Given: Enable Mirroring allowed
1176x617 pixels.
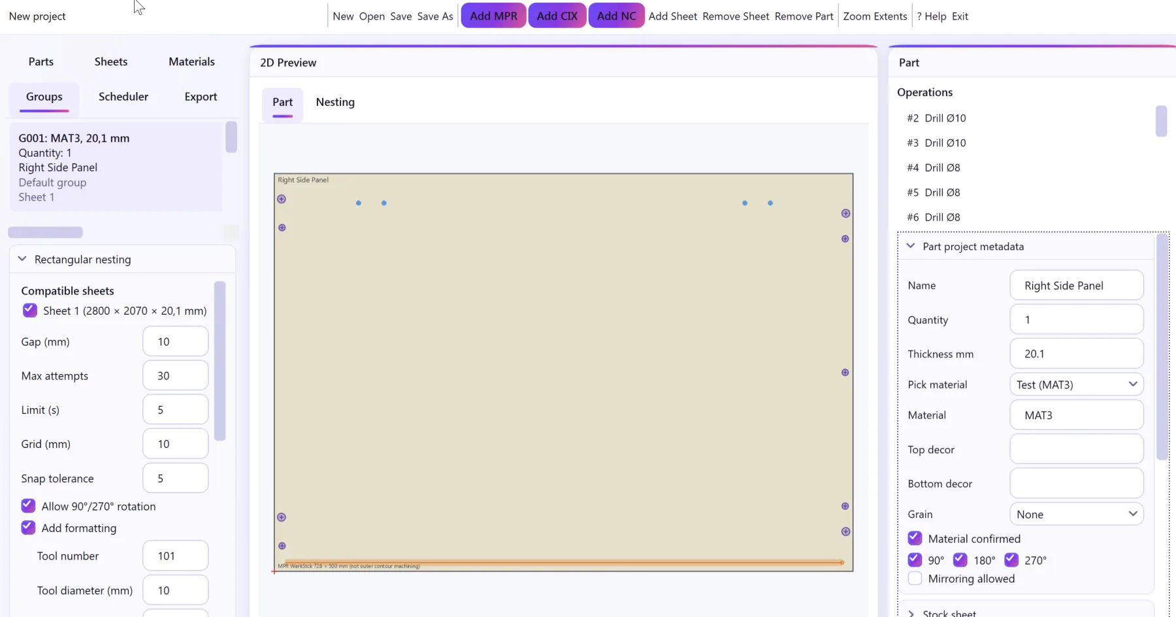Looking at the screenshot, I should pos(915,578).
